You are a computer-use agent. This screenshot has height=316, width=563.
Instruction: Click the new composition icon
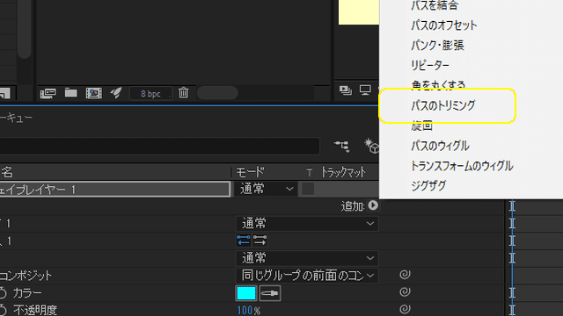click(x=94, y=93)
